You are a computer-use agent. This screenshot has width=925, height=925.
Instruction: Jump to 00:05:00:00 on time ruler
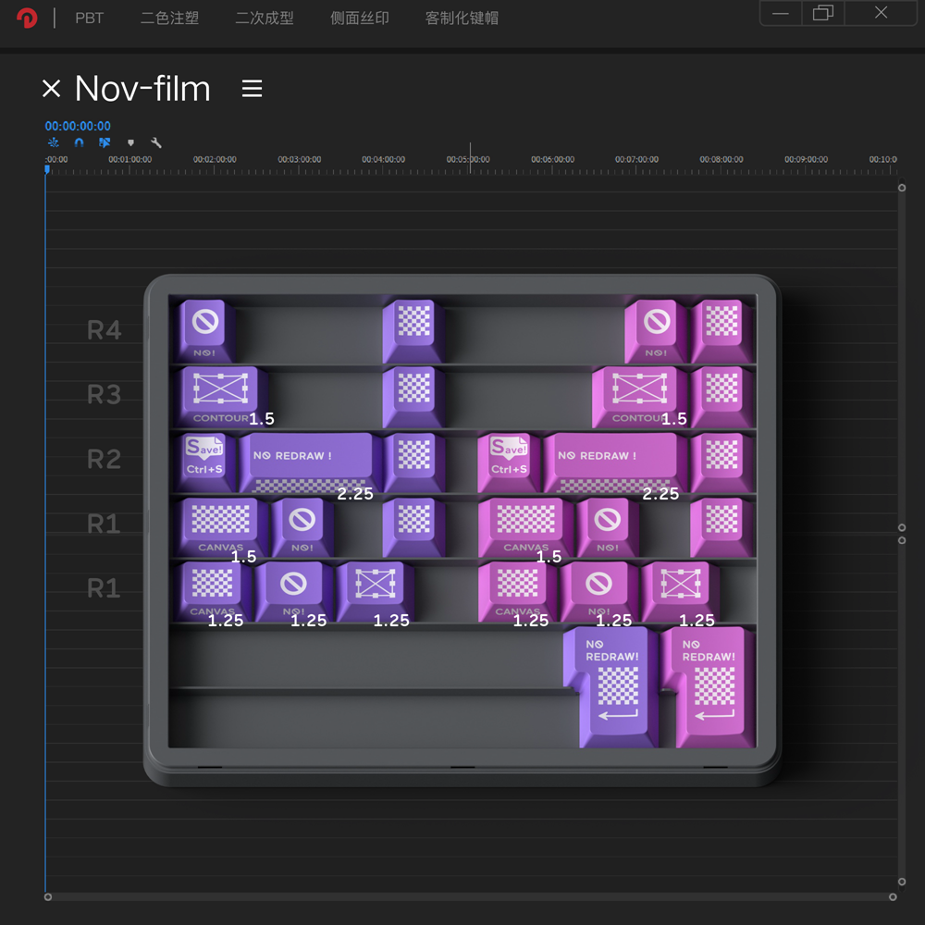pos(468,159)
